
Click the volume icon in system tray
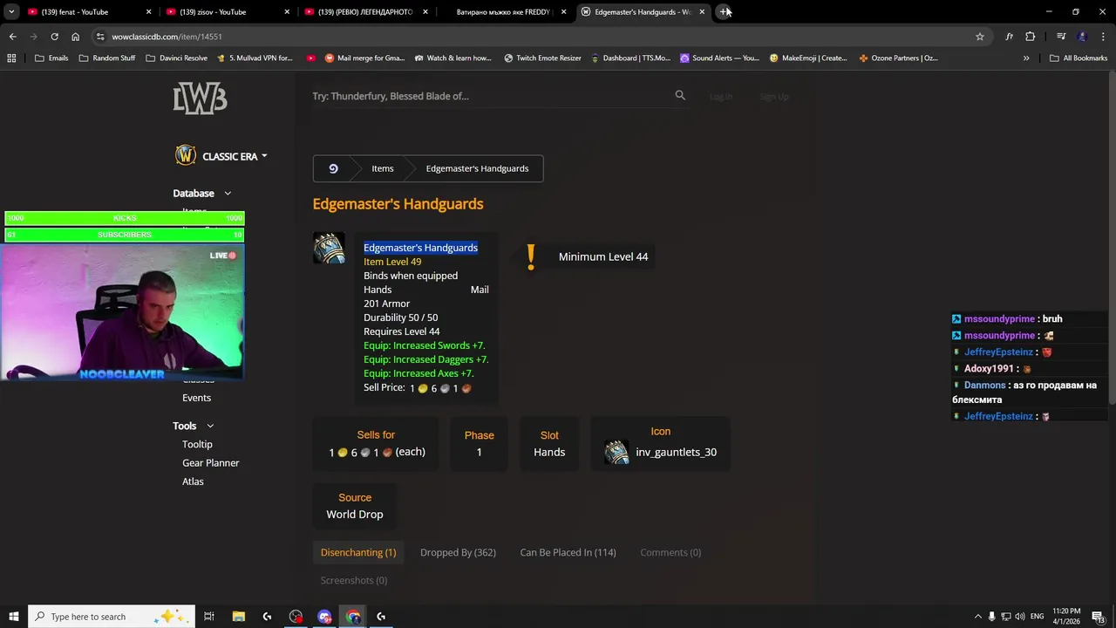coord(1019,617)
